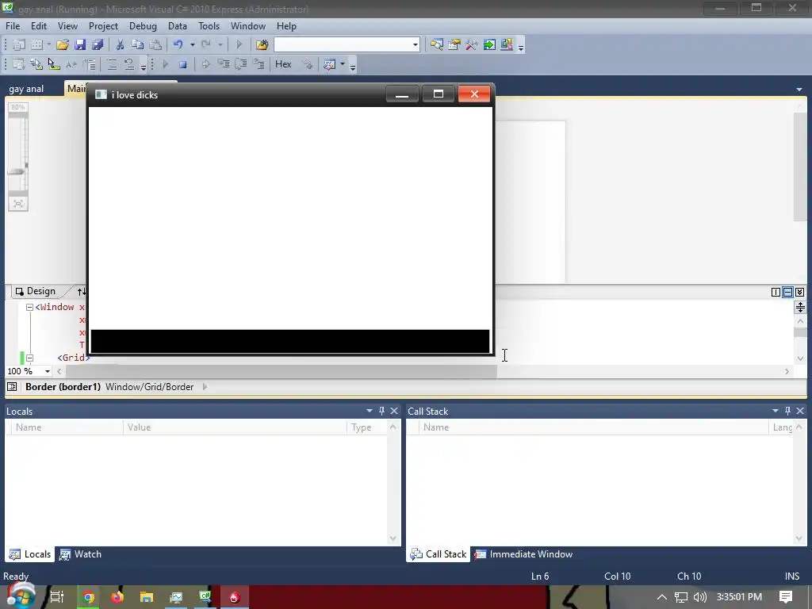Viewport: 812px width, 609px height.
Task: Click the Open File folder icon
Action: (x=63, y=45)
